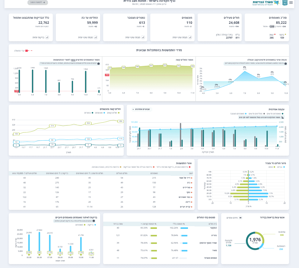Select הסקוטי hospital row

coord(161,228)
